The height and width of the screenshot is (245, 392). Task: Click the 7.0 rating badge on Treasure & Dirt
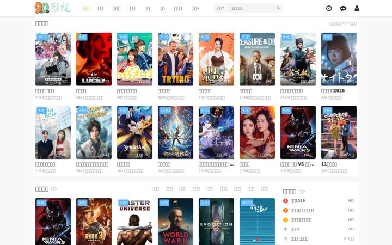click(x=246, y=37)
